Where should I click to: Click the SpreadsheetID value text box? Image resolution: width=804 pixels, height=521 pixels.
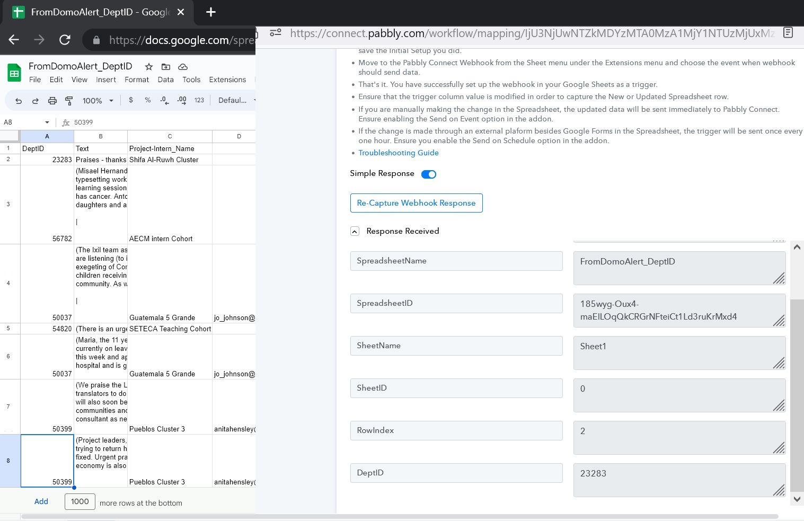click(x=679, y=311)
